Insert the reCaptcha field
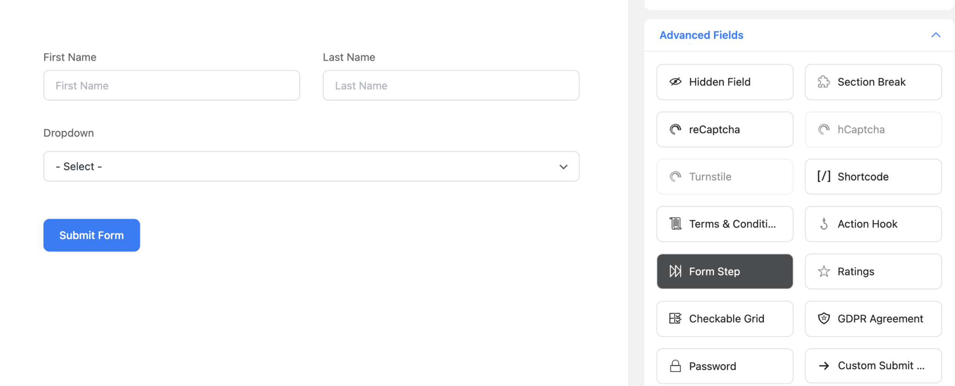This screenshot has height=386, width=955. pyautogui.click(x=724, y=129)
